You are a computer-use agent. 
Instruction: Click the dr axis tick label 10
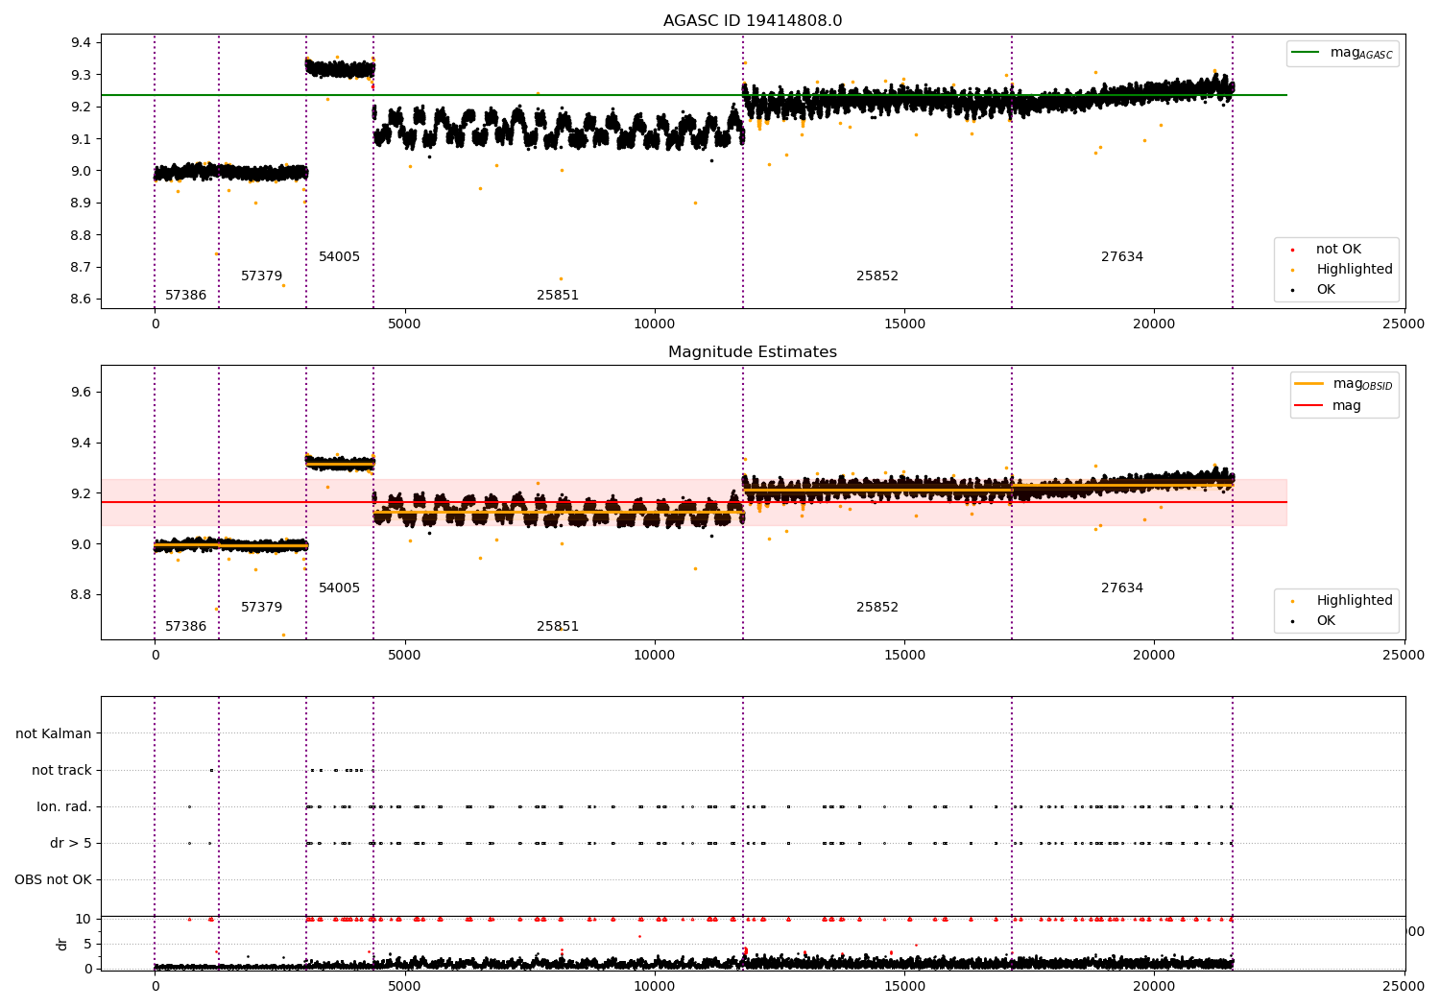point(84,920)
